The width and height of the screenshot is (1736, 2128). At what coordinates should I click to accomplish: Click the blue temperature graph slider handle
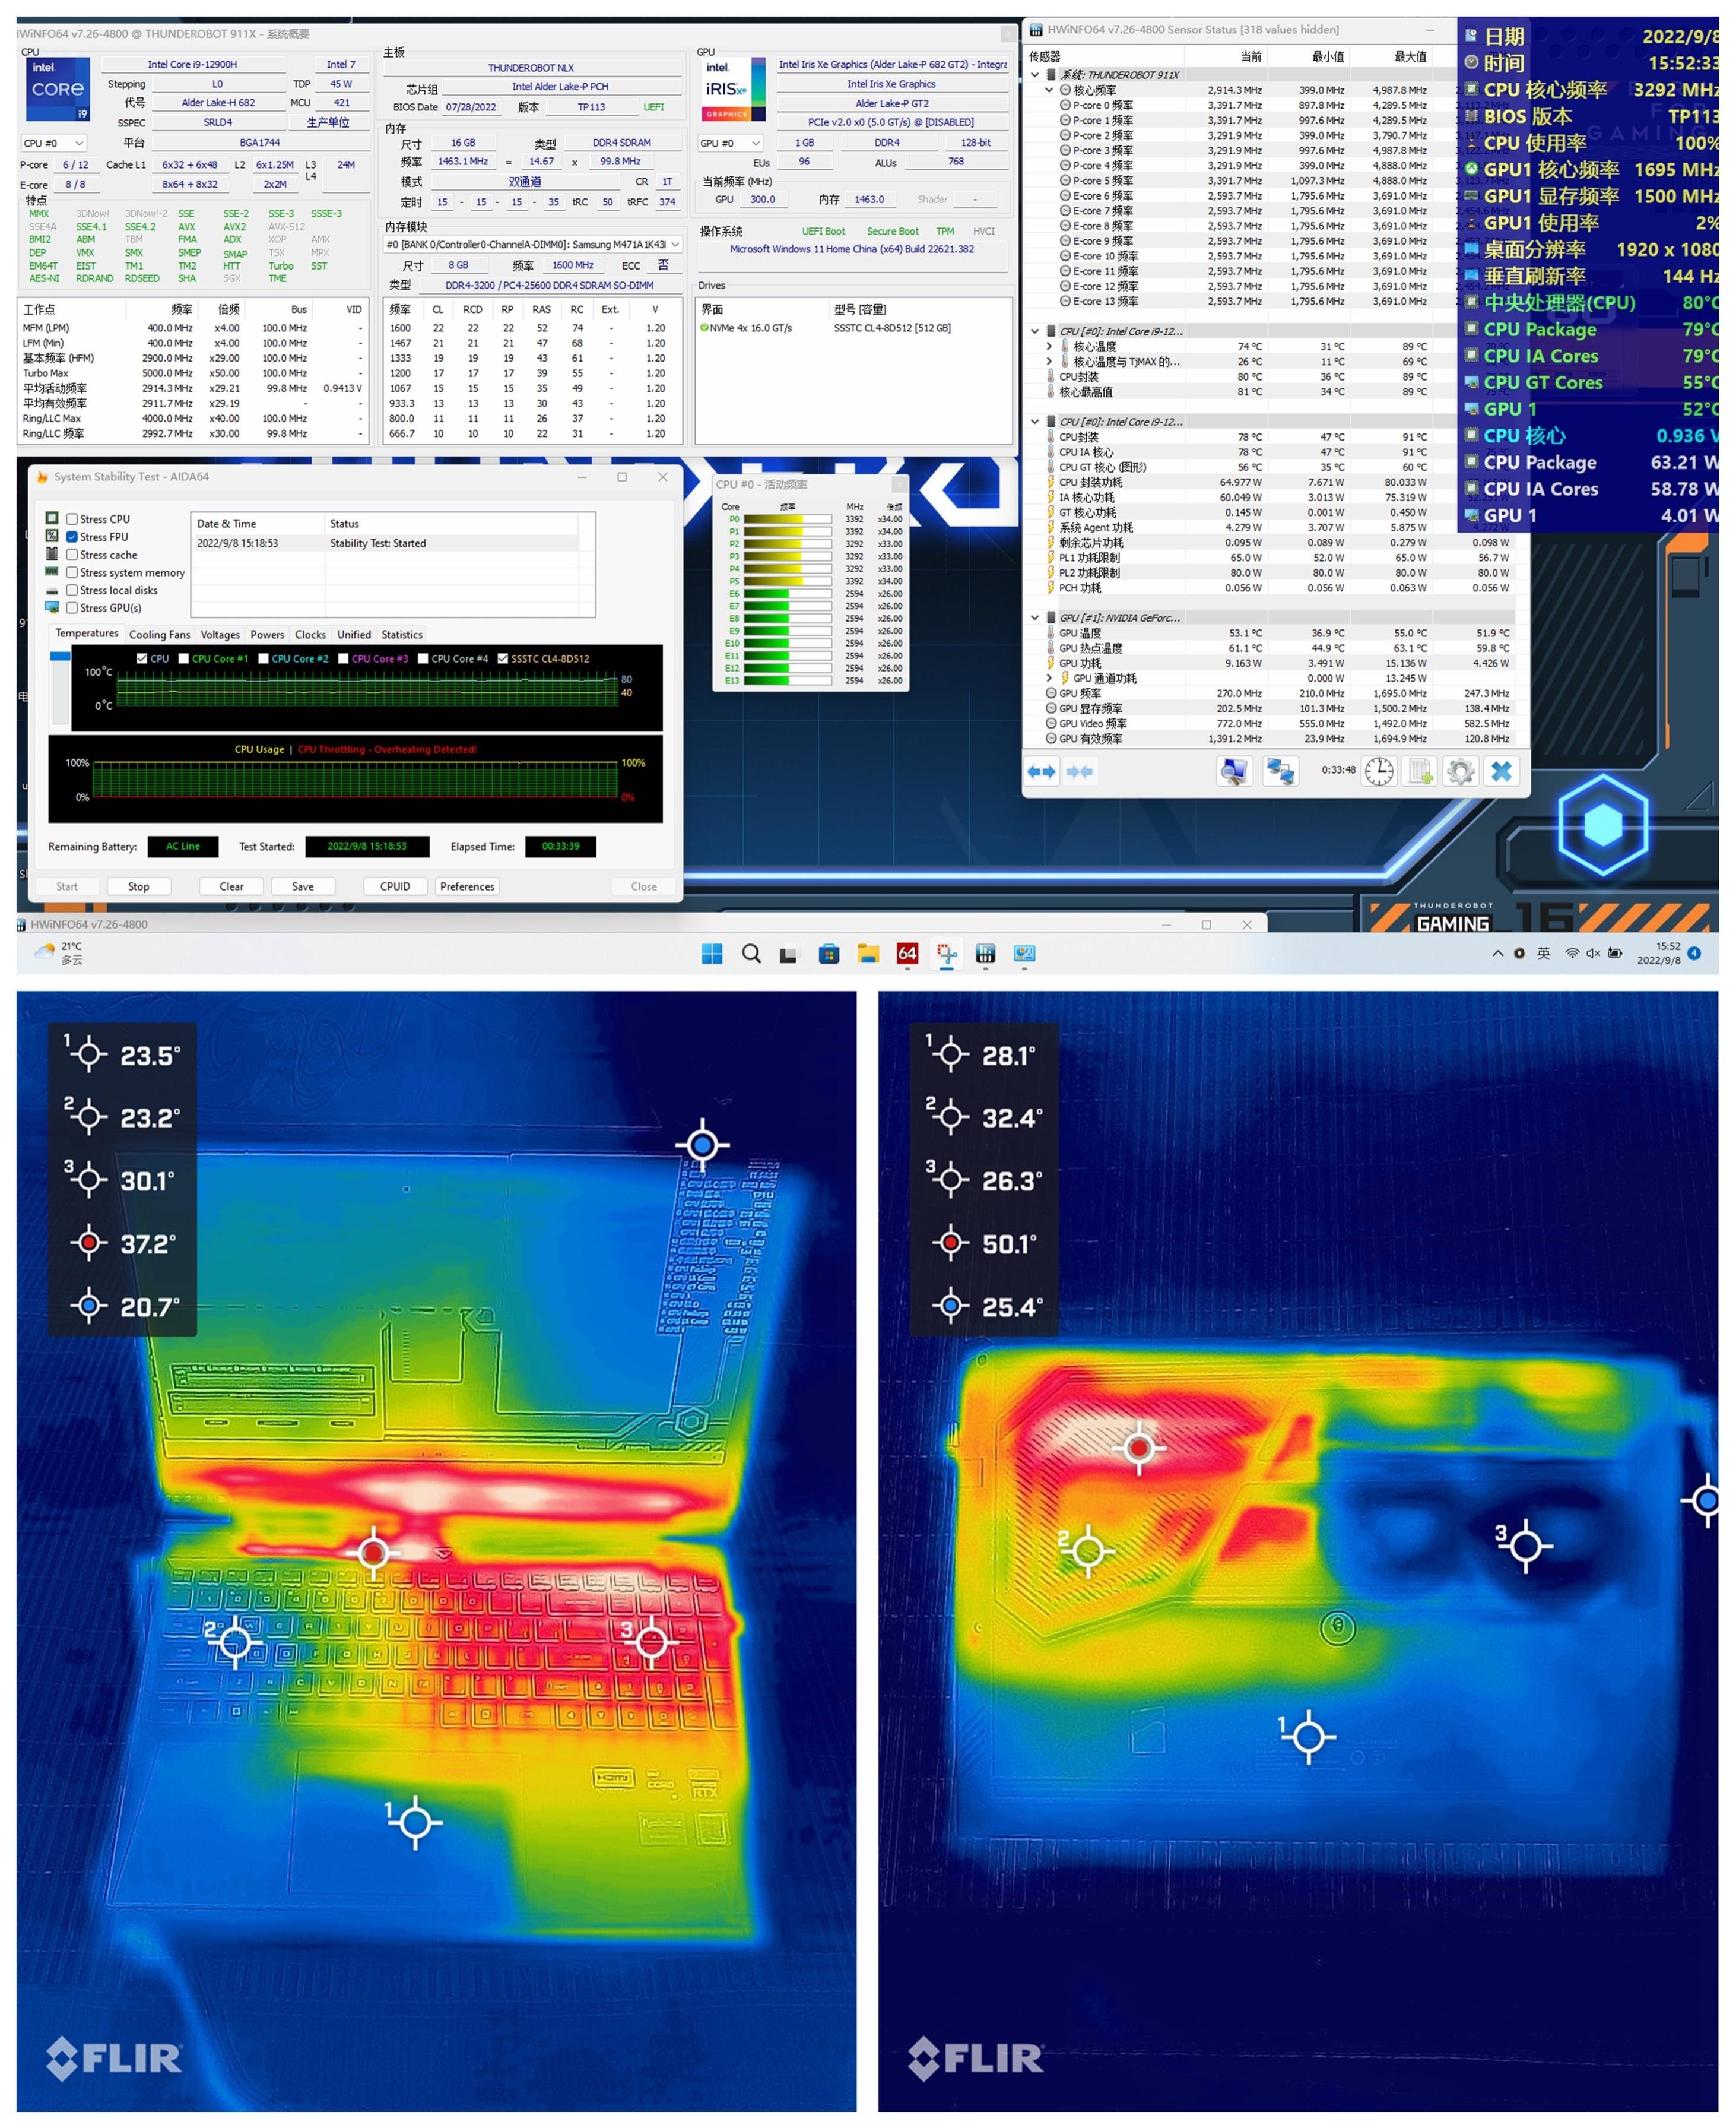(x=60, y=656)
